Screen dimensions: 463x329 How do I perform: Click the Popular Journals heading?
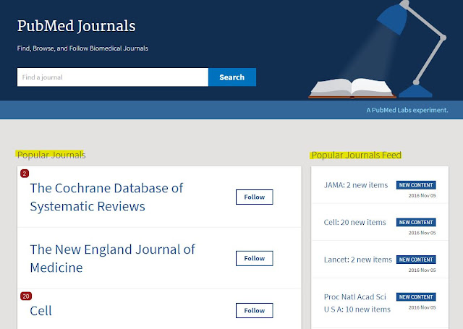pos(51,155)
